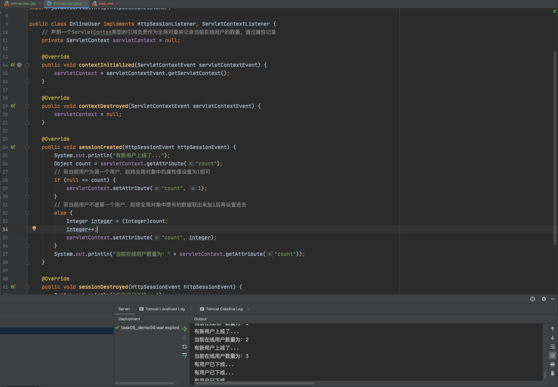Click the editor vertical scrollbar thumb

pyautogui.click(x=555, y=148)
